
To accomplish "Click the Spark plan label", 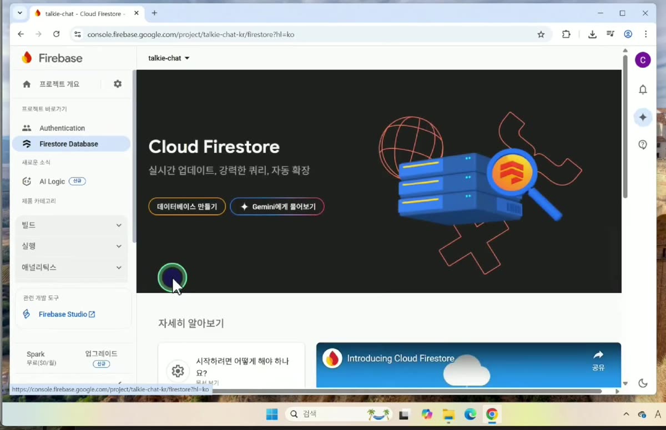I will 36,354.
